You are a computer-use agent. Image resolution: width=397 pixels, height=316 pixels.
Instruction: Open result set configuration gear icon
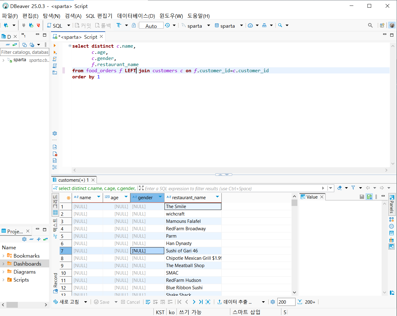pyautogui.click(x=272, y=302)
